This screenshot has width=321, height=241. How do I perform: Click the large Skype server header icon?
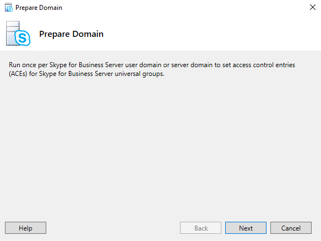coord(18,34)
